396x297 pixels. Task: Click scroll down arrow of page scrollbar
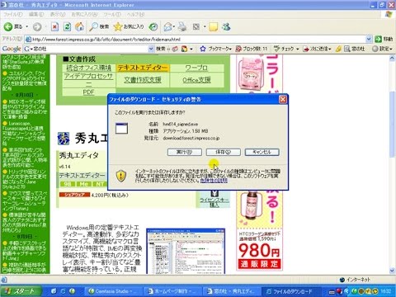pos(392,271)
